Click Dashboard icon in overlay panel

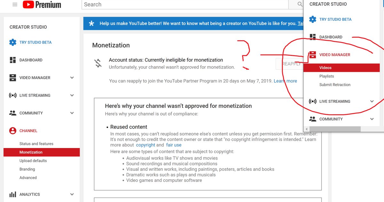click(x=313, y=37)
